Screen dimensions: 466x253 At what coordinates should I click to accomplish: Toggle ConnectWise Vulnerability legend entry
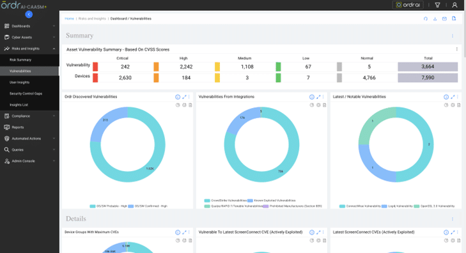pos(360,206)
